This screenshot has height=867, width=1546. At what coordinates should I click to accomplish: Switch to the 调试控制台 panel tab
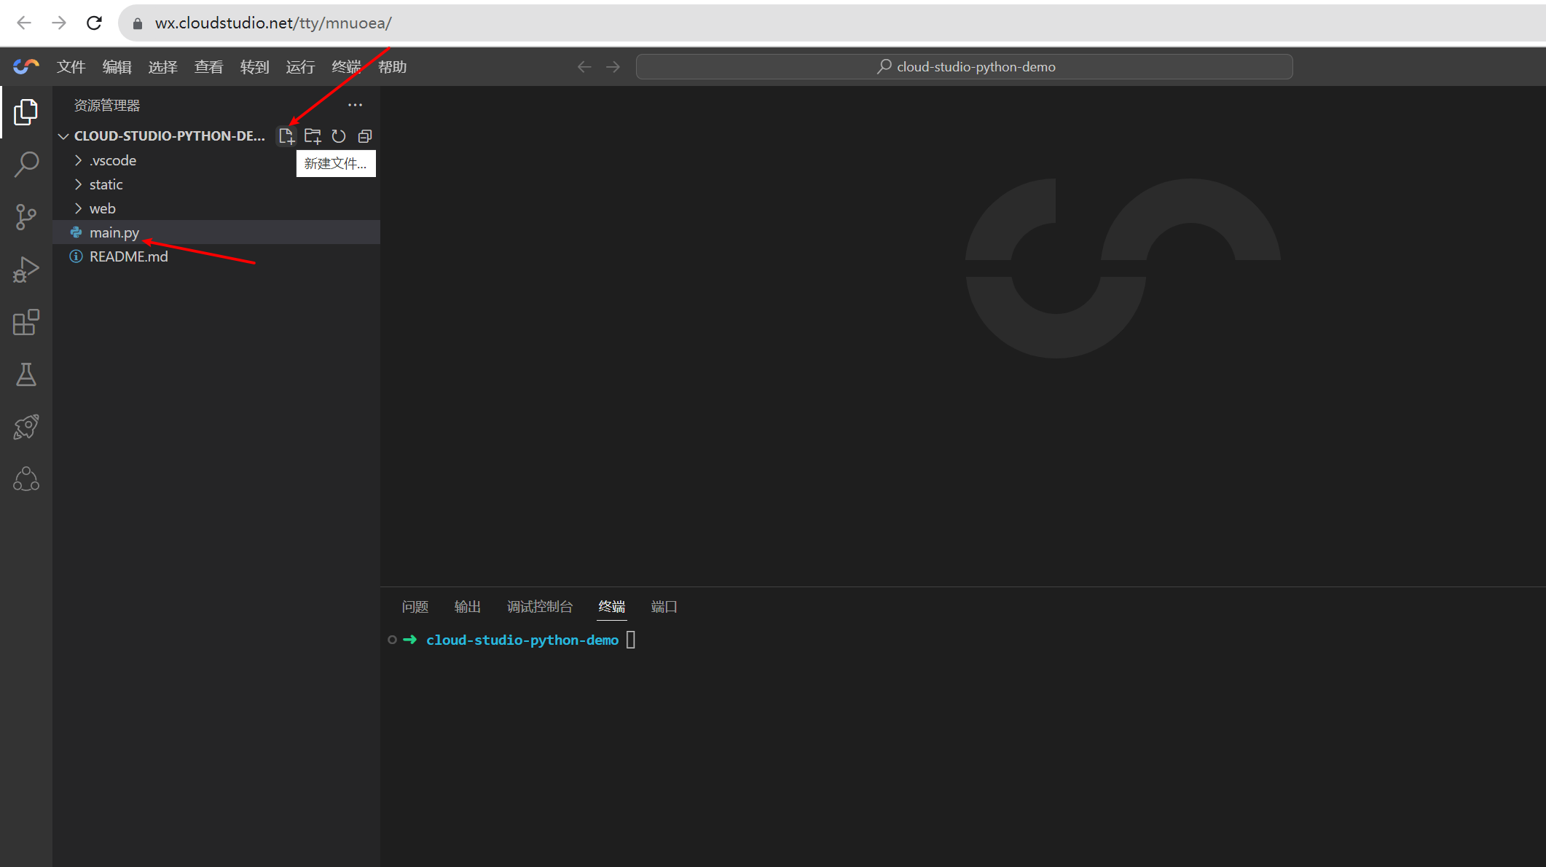click(540, 607)
